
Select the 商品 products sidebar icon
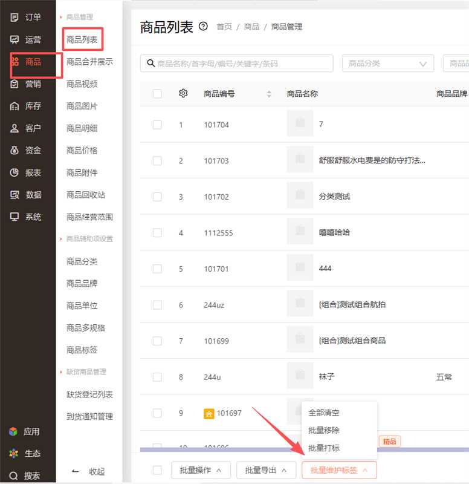[x=15, y=62]
